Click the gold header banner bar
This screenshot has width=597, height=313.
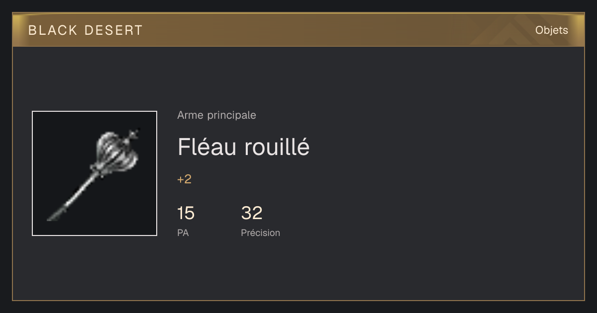pos(298,30)
